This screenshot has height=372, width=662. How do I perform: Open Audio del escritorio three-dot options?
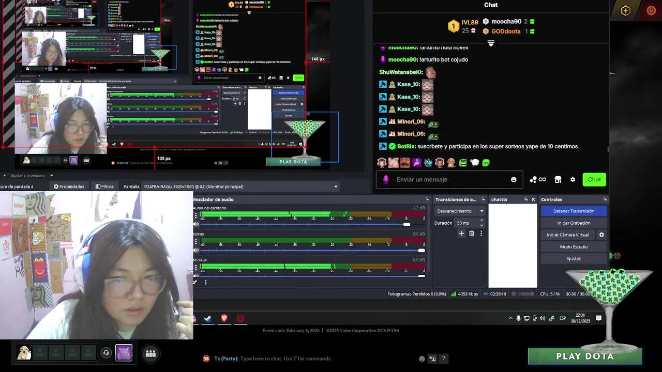[195, 215]
